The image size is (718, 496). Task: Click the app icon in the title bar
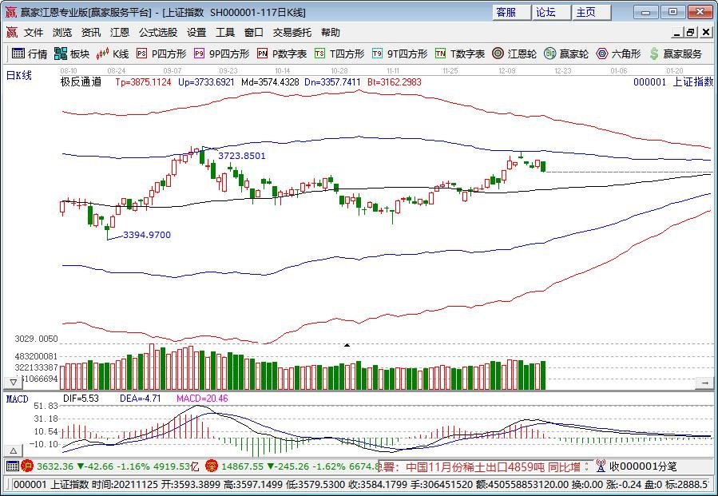[x=11, y=12]
